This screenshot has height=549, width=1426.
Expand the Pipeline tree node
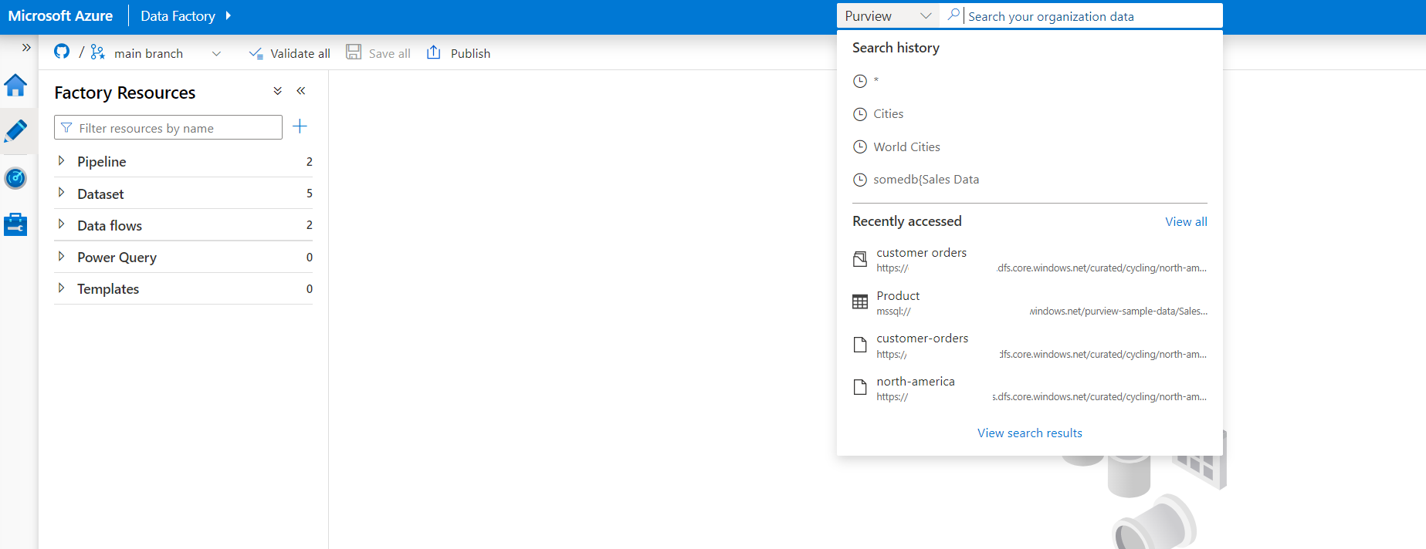click(62, 161)
